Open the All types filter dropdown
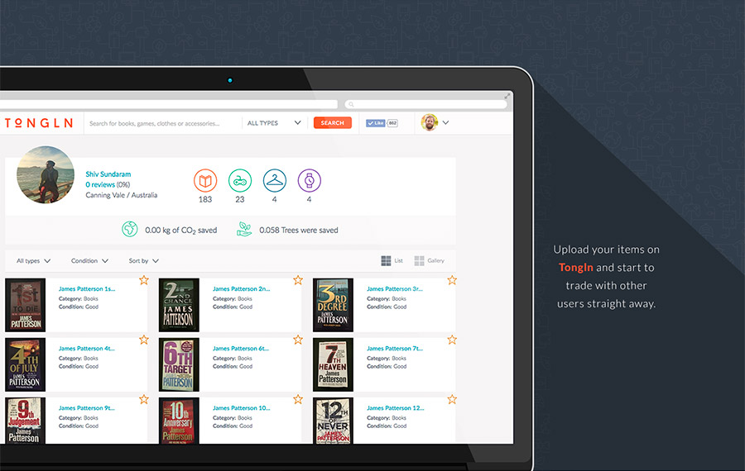Viewport: 745px width, 471px height. 33,261
